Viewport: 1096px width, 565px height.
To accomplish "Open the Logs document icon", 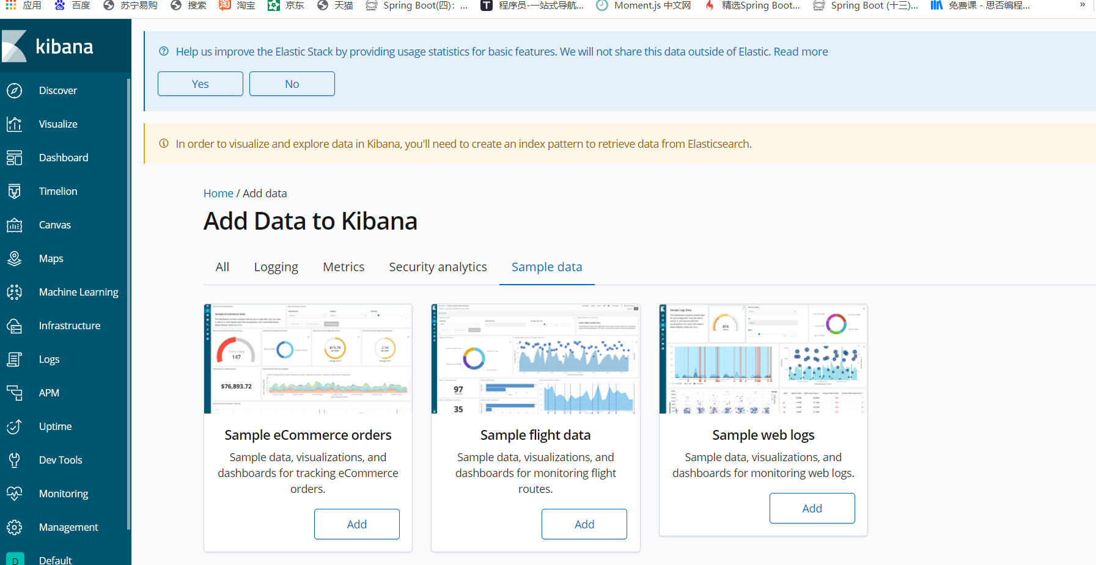I will pyautogui.click(x=15, y=359).
